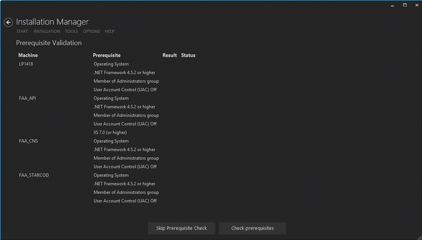Open the INSTALLATION menu
Image resolution: width=422 pixels, height=240 pixels.
click(x=47, y=31)
